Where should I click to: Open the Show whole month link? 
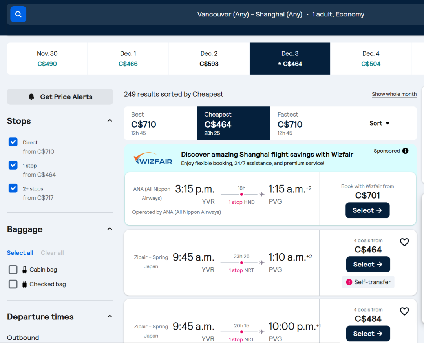(394, 94)
